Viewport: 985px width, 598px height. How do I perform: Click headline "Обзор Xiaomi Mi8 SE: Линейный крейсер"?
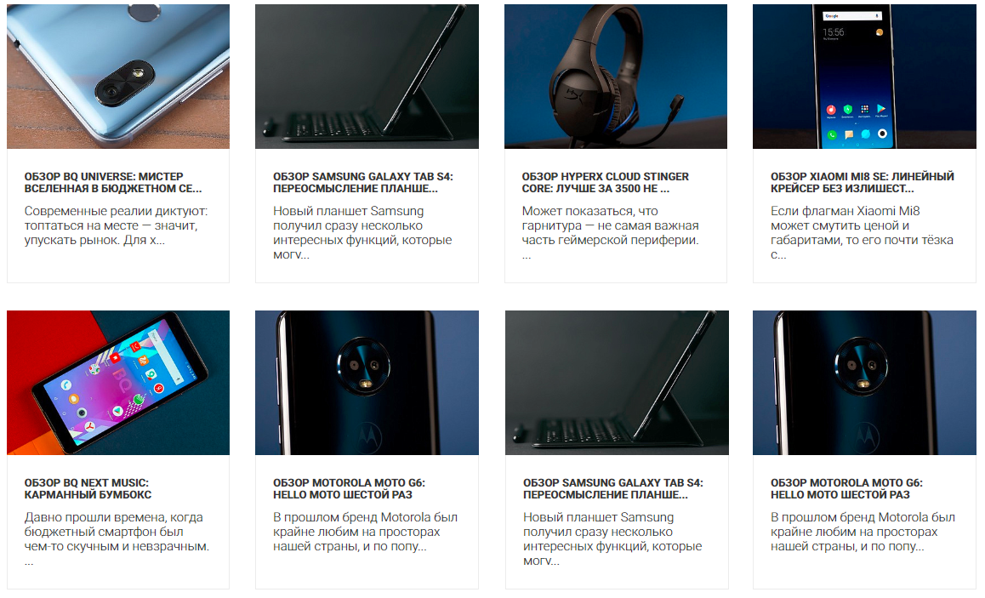pyautogui.click(x=863, y=182)
